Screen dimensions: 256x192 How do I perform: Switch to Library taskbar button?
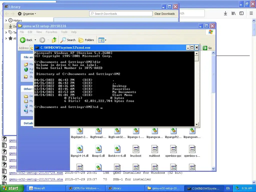(x=125, y=188)
